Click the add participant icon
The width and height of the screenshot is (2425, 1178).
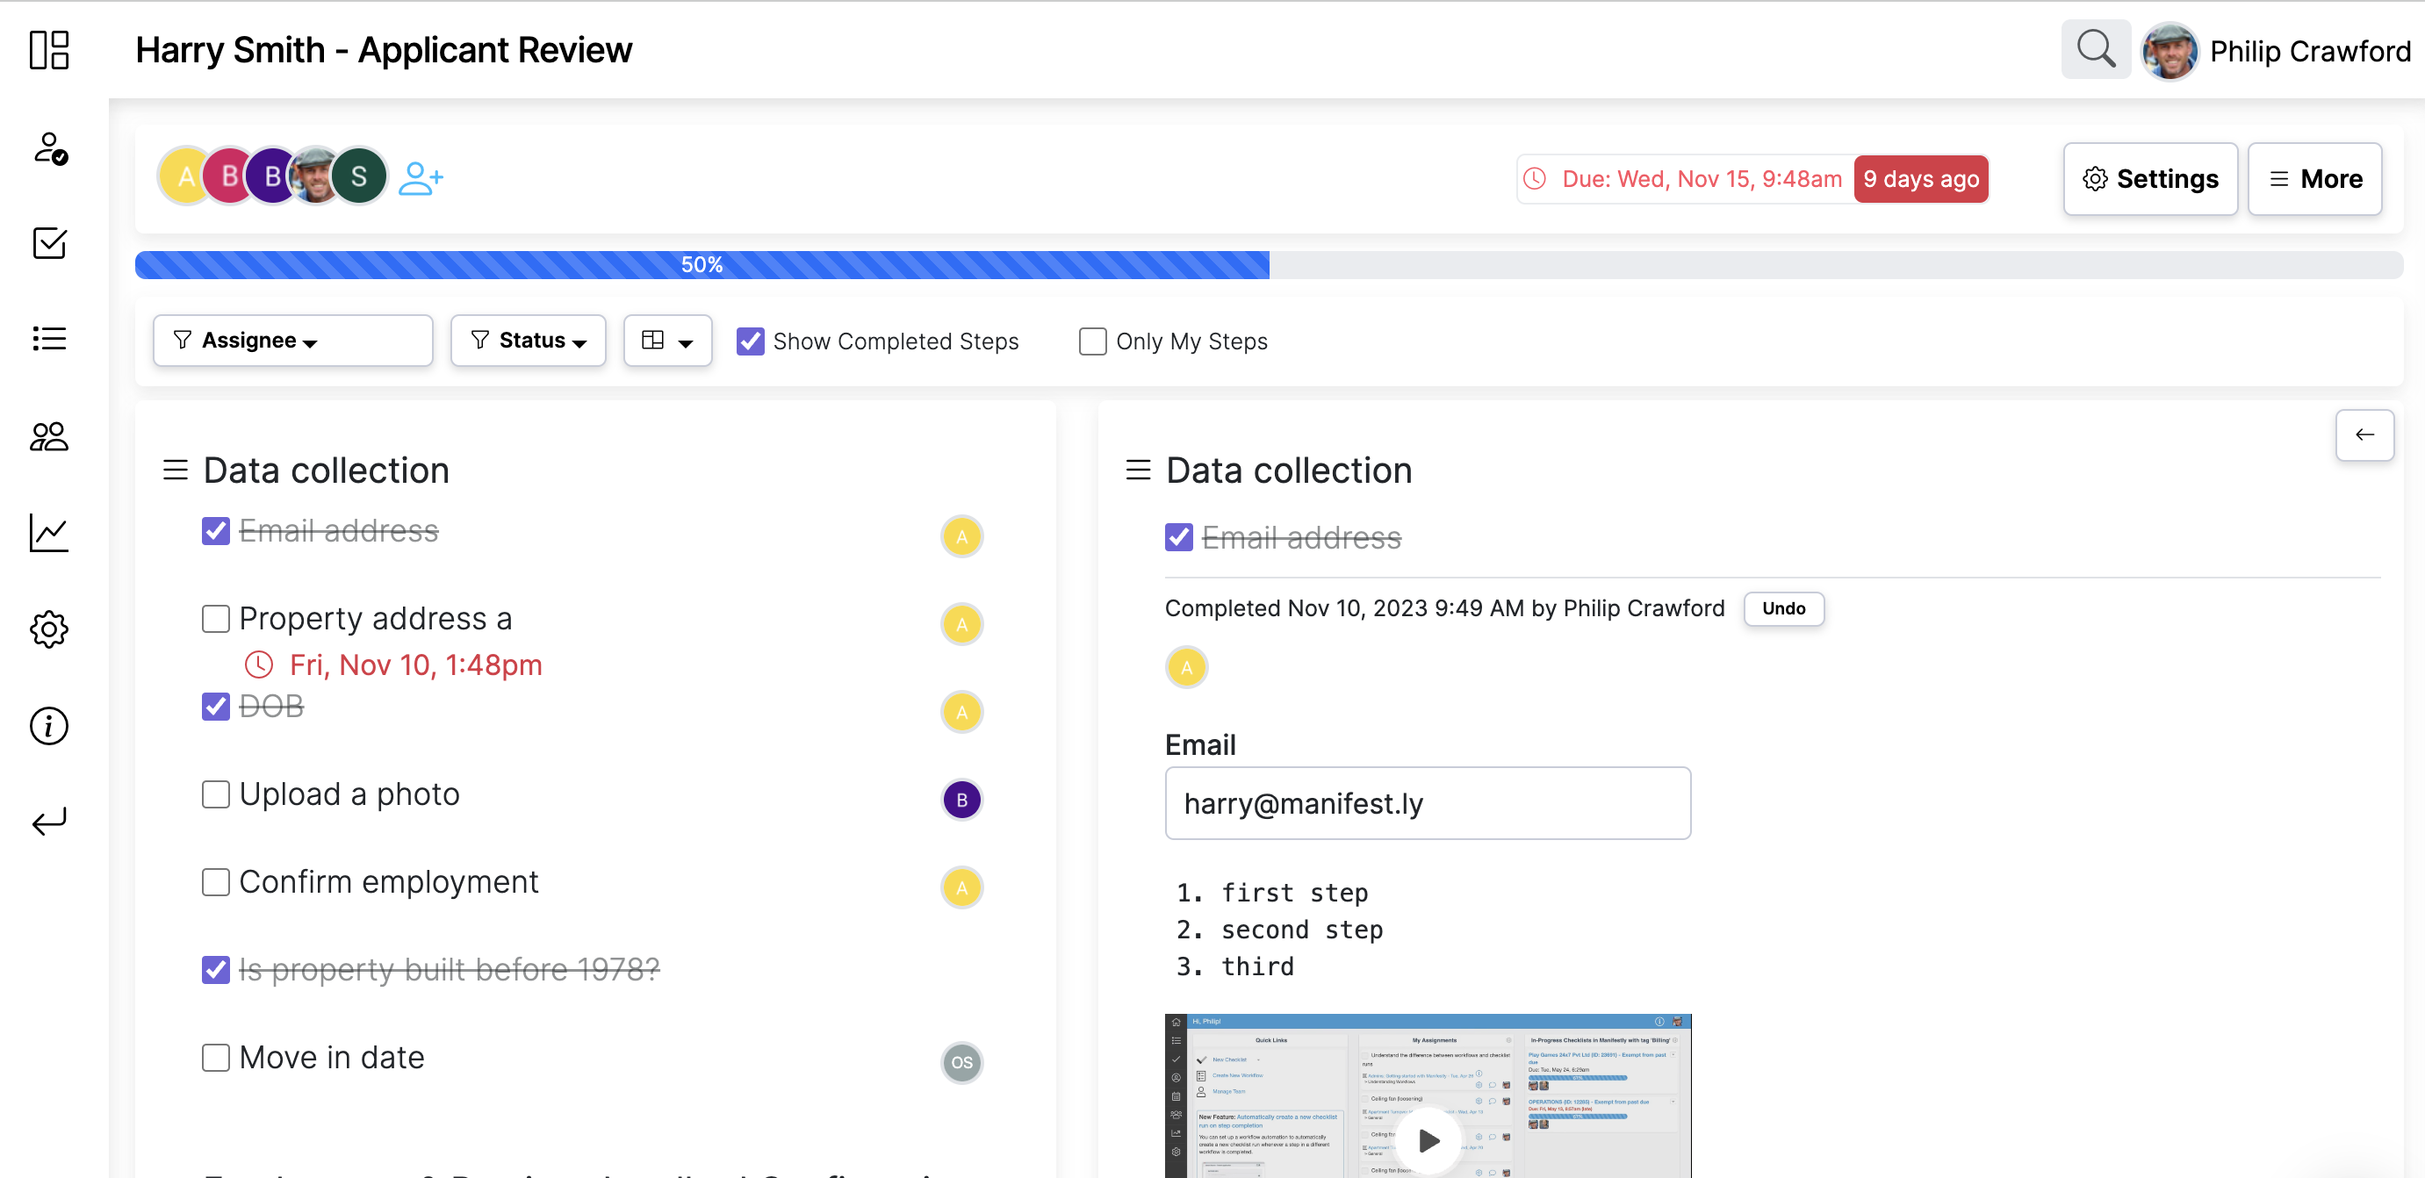pos(420,177)
